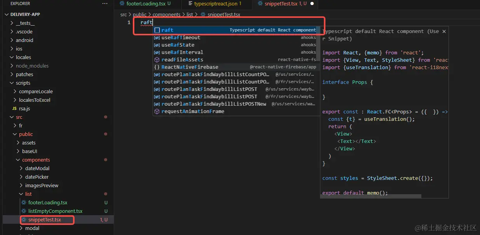
Task: Open footerLoading.tsx in the file tree
Action: click(48, 202)
